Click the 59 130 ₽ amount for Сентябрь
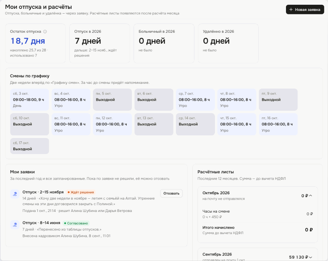Image resolution: width=328 pixels, height=261 pixels. click(299, 257)
